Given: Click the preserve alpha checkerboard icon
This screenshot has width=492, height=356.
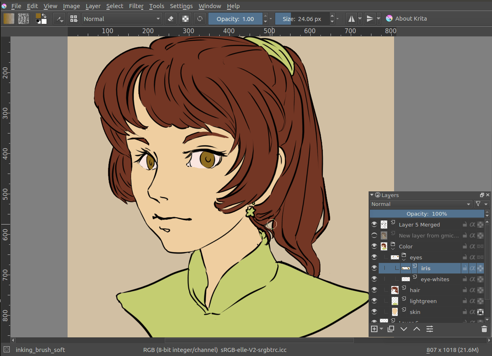Looking at the screenshot, I should point(185,19).
